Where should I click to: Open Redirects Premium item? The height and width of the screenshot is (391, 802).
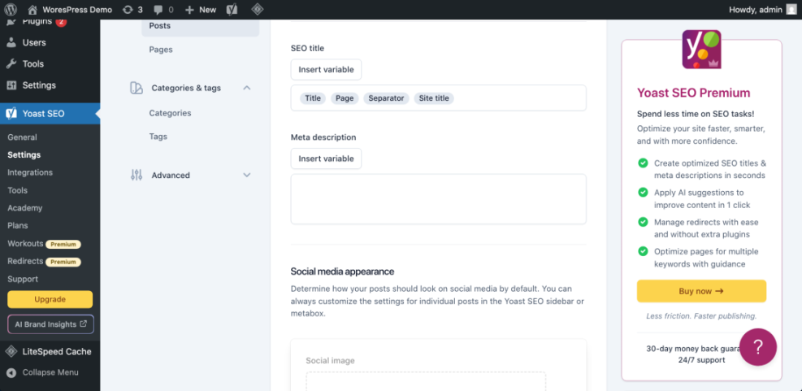point(44,261)
